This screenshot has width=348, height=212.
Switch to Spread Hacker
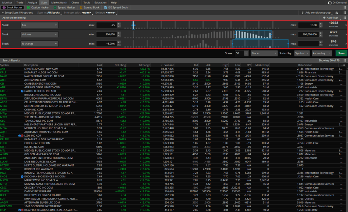65,7
